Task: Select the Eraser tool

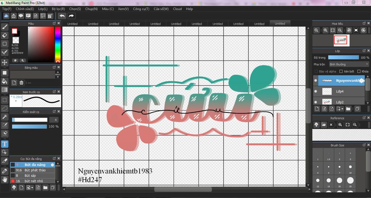Action: (4, 36)
